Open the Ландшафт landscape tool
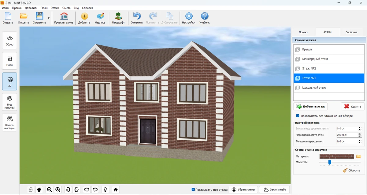367x195 pixels. click(x=118, y=18)
